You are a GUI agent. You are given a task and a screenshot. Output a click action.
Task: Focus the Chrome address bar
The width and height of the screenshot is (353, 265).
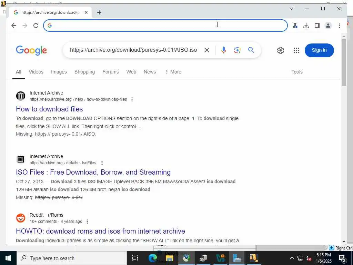click(165, 26)
